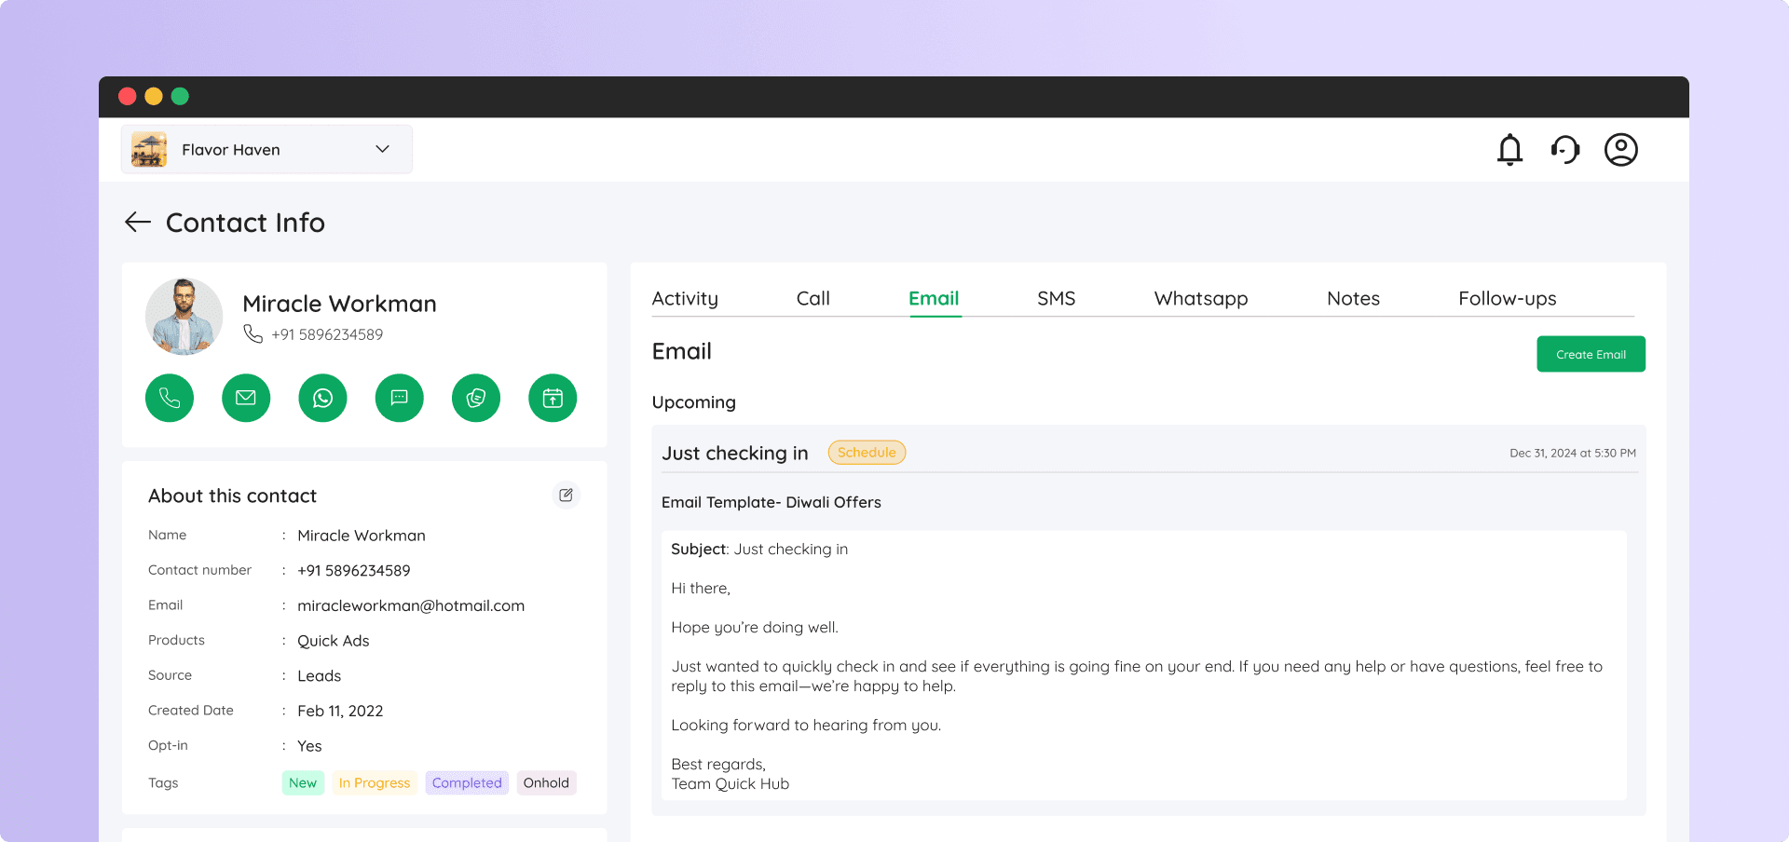Click the green follow-up calendar icon
The image size is (1789, 842).
(x=553, y=398)
